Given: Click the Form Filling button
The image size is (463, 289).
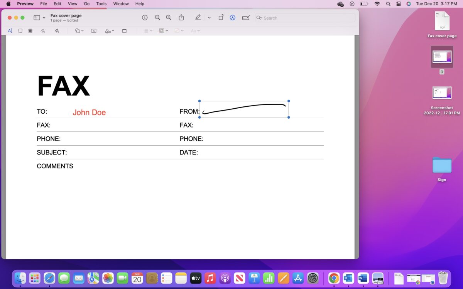Looking at the screenshot, I should point(246,18).
